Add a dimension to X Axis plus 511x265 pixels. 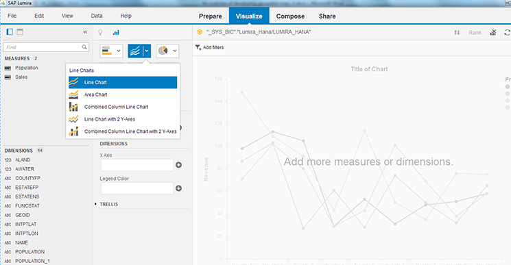[x=178, y=165]
